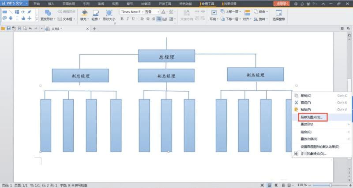Click the zoom in plus button

350,185
